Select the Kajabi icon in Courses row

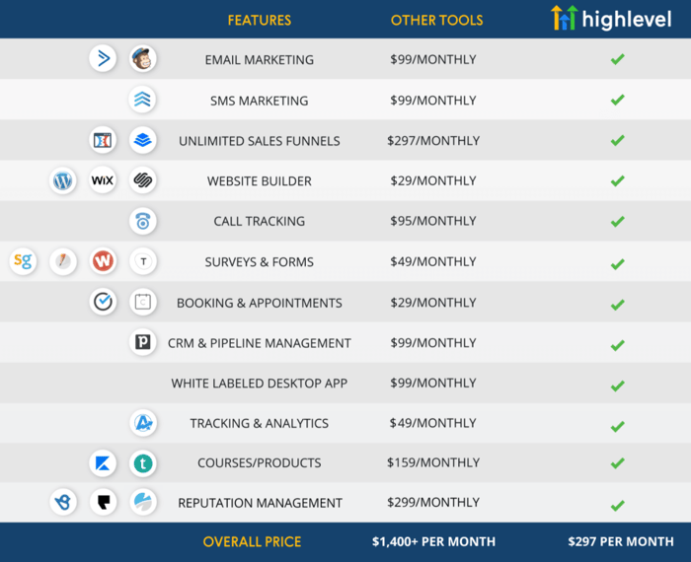click(x=103, y=463)
